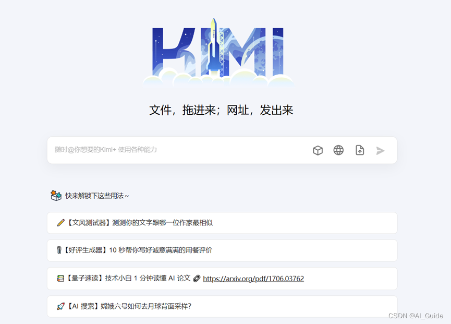Image resolution: width=451 pixels, height=324 pixels.
Task: Click the CSDN @AI_Guide watermark link
Action: click(x=417, y=316)
